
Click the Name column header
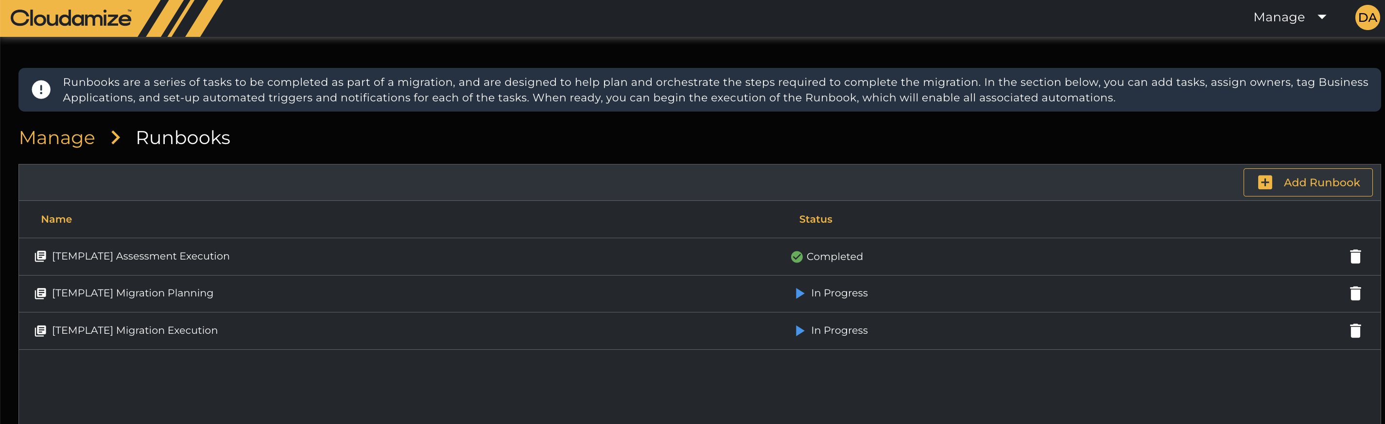click(x=56, y=219)
